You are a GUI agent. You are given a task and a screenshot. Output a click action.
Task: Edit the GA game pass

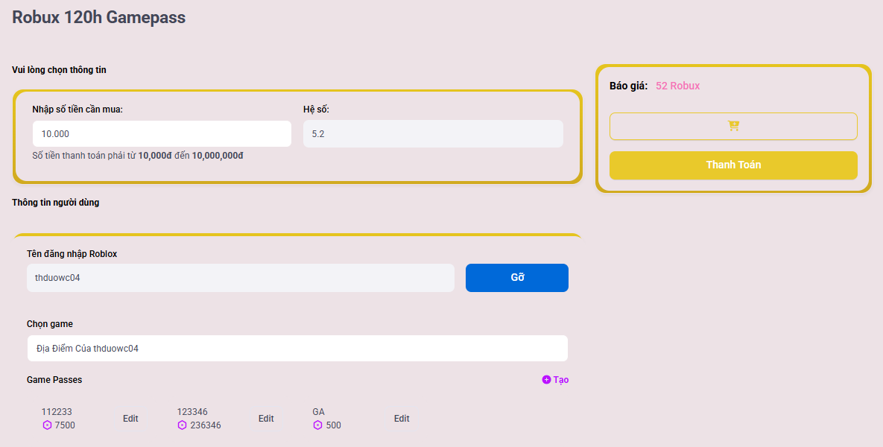pos(402,418)
